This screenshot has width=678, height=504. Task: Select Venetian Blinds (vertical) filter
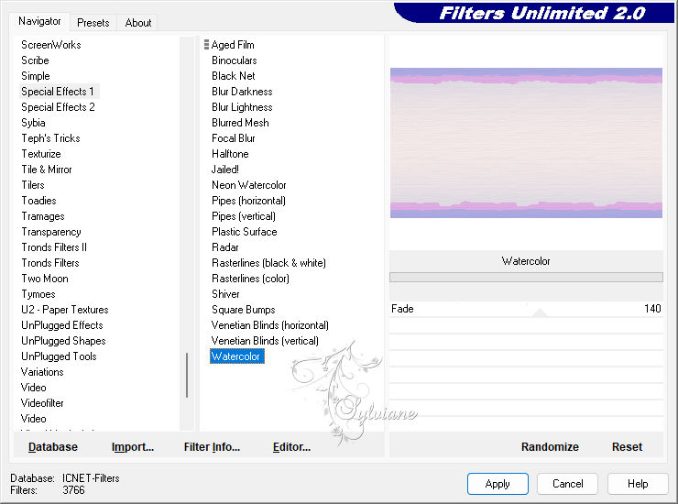tap(265, 341)
